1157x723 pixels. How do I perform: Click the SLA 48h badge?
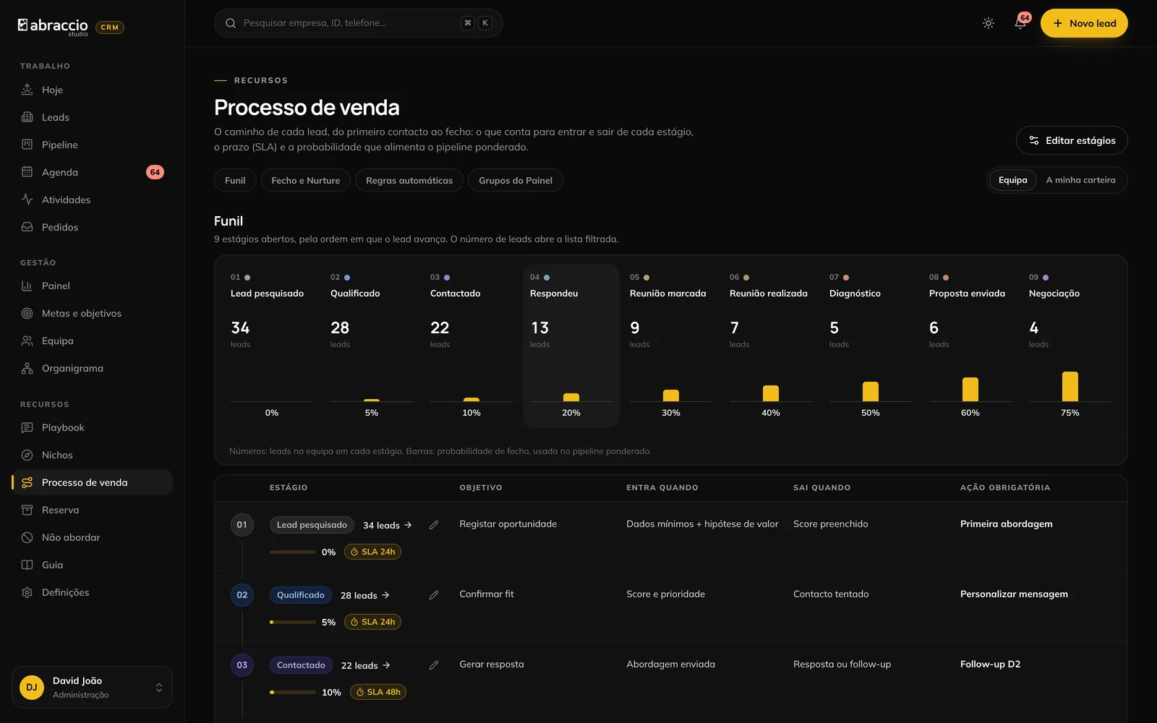[378, 692]
